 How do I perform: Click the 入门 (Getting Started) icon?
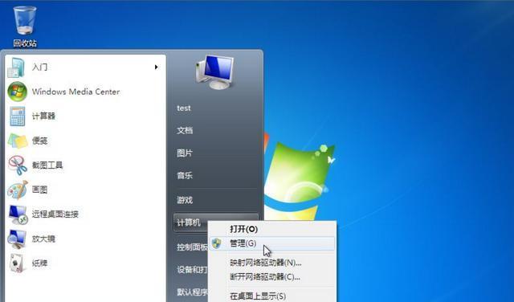click(16, 67)
